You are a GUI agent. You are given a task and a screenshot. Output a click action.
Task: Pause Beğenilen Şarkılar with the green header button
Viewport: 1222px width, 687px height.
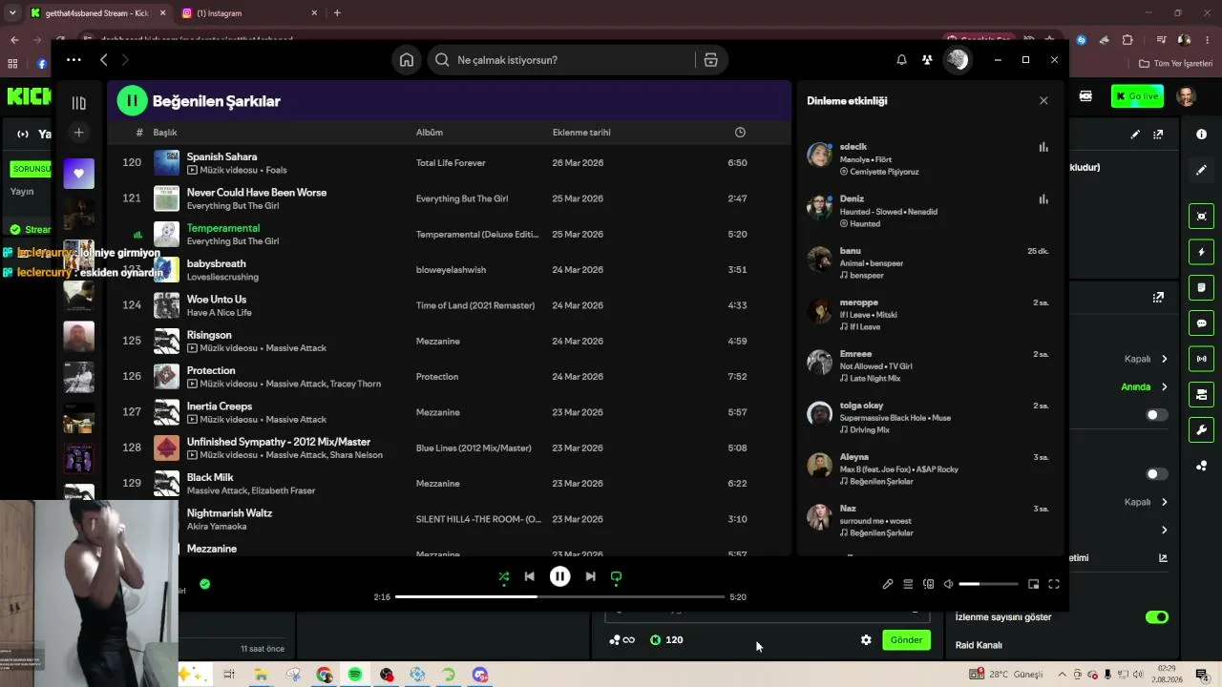click(x=132, y=101)
